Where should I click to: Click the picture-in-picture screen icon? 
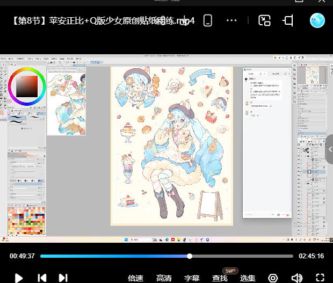264,21
